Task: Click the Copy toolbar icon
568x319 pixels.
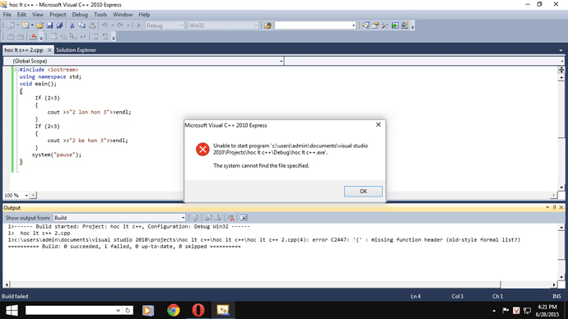Action: tap(82, 25)
